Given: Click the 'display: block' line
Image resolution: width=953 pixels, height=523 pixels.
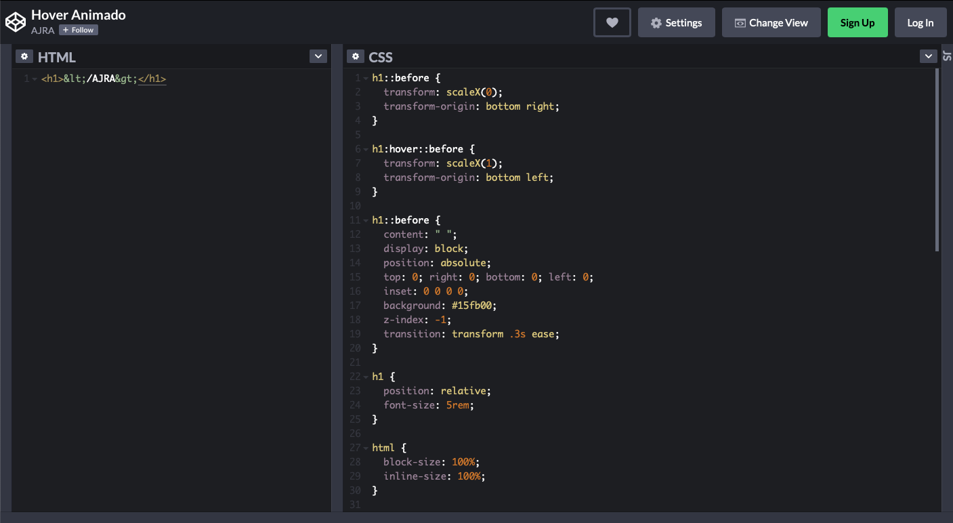Looking at the screenshot, I should 426,249.
